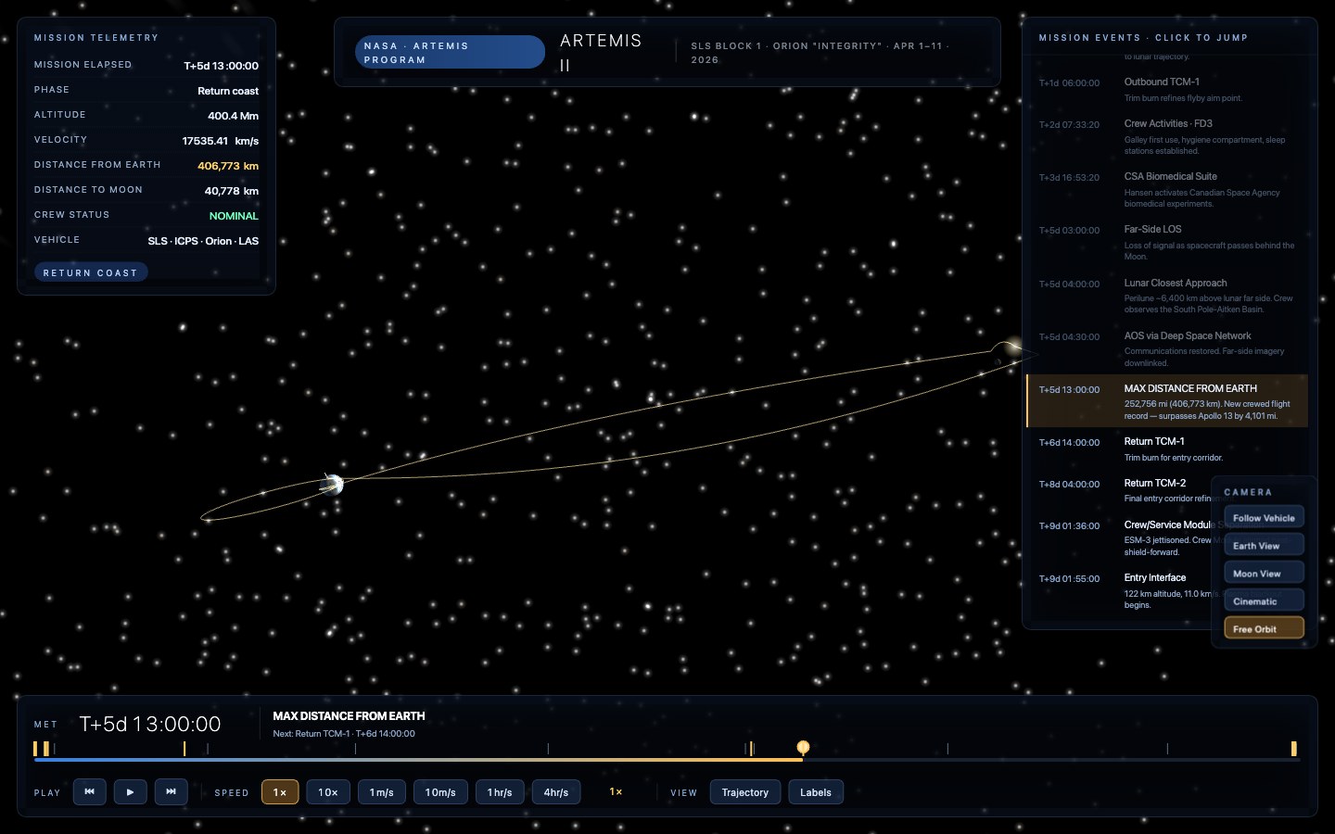The height and width of the screenshot is (834, 1335).
Task: Click the MISSION EVENTS · CLICK TO JUMP header
Action: click(x=1143, y=38)
